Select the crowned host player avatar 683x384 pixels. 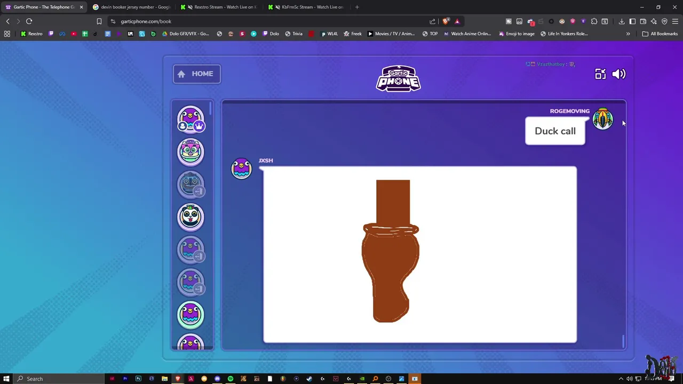pyautogui.click(x=191, y=119)
